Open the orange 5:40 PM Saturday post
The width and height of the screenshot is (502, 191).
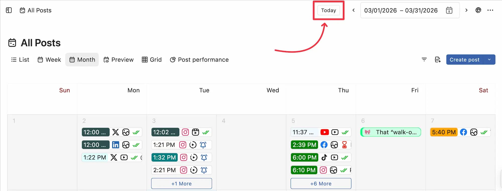444,132
